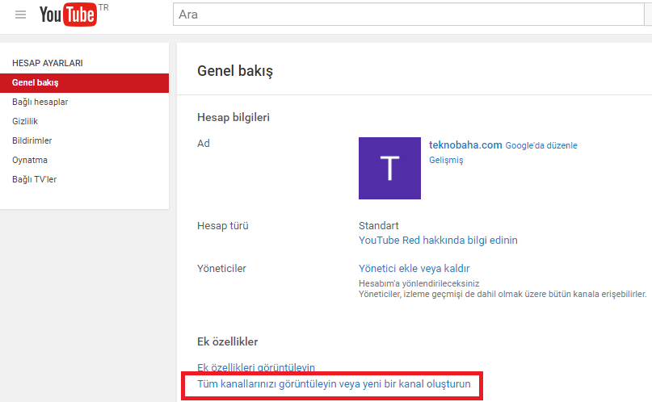
Task: Open Ek özellikleri görüntüleyin link
Action: 256,367
